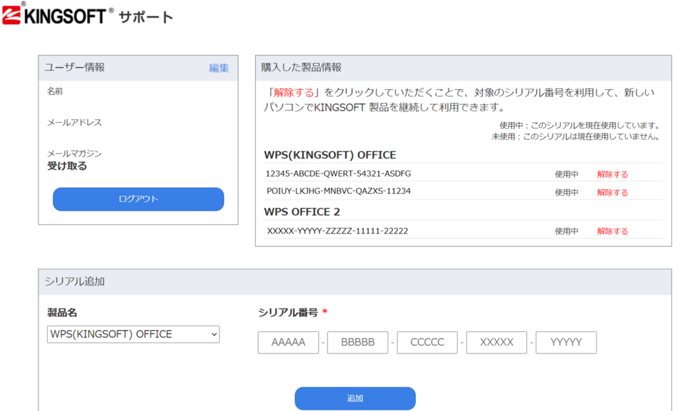Click the 製品名 field label
The width and height of the screenshot is (679, 411).
click(x=62, y=312)
